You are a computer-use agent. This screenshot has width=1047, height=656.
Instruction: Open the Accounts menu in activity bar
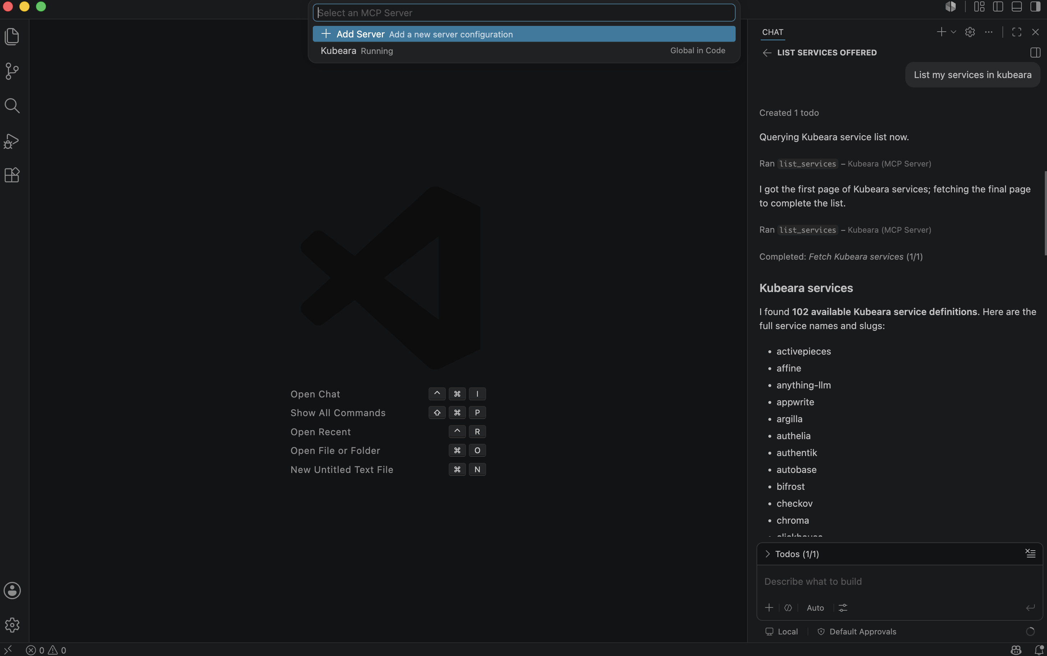12,591
